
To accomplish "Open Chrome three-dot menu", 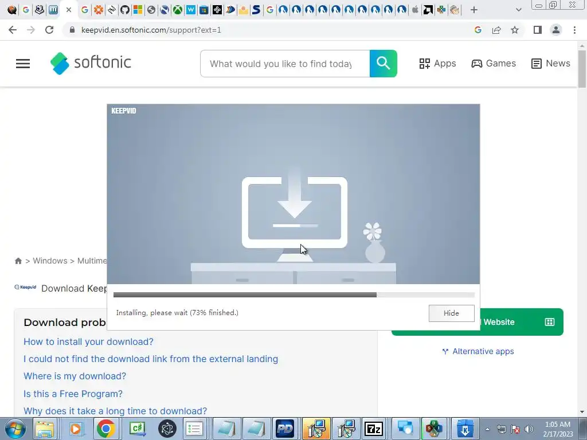I will coord(574,30).
